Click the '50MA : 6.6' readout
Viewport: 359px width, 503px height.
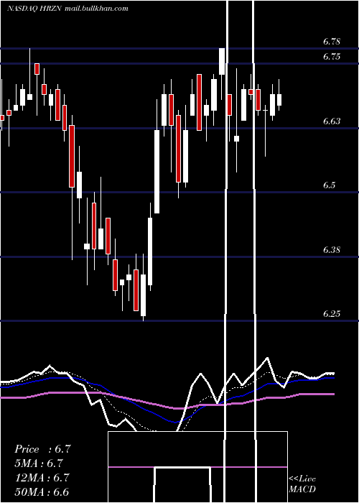pos(42,492)
